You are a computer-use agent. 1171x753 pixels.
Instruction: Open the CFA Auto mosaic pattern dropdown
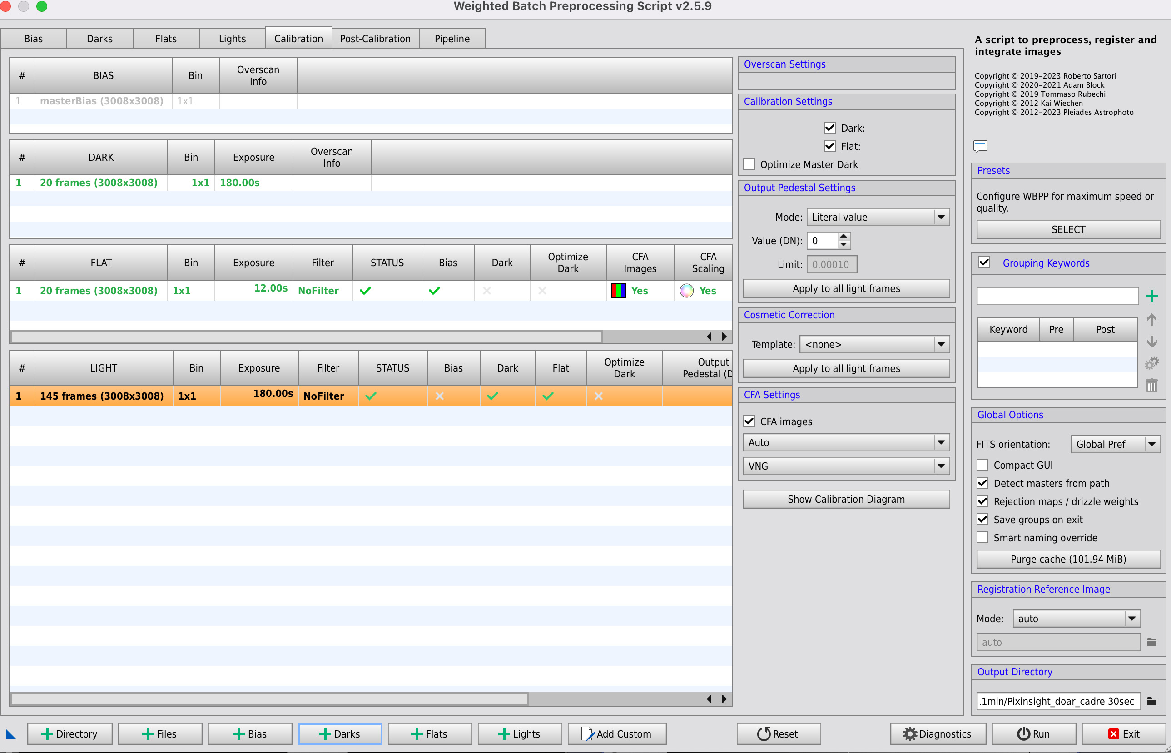point(846,442)
